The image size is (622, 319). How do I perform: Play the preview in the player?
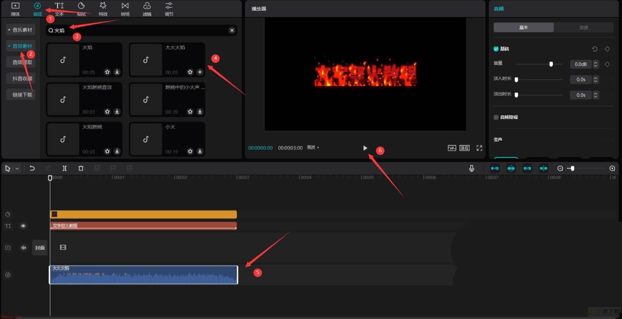(365, 148)
